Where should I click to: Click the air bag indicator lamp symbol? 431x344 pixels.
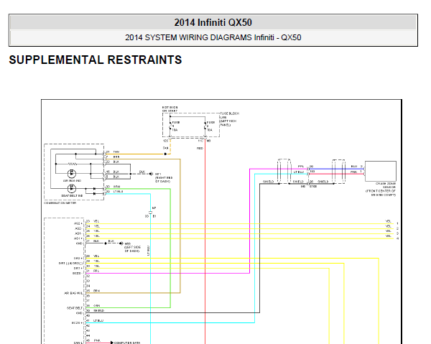coord(72,173)
